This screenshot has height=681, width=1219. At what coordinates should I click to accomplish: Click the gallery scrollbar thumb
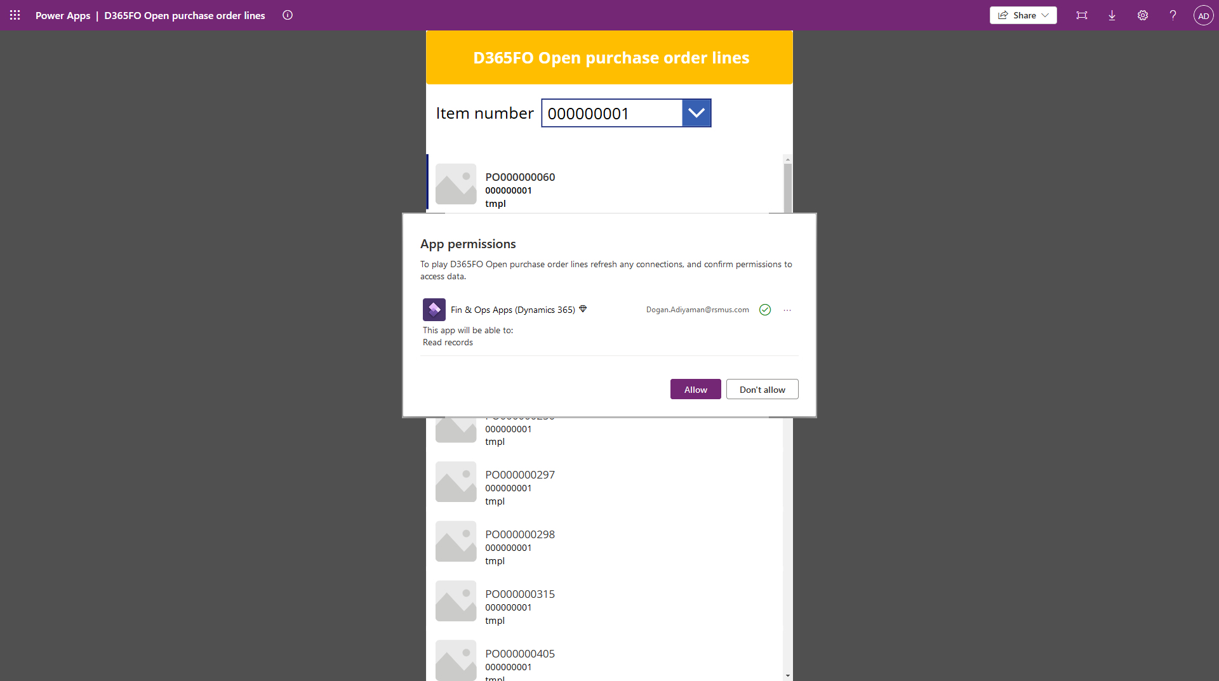click(788, 188)
